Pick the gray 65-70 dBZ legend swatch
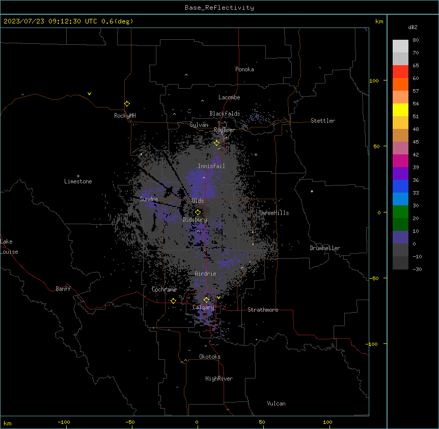 (400, 59)
